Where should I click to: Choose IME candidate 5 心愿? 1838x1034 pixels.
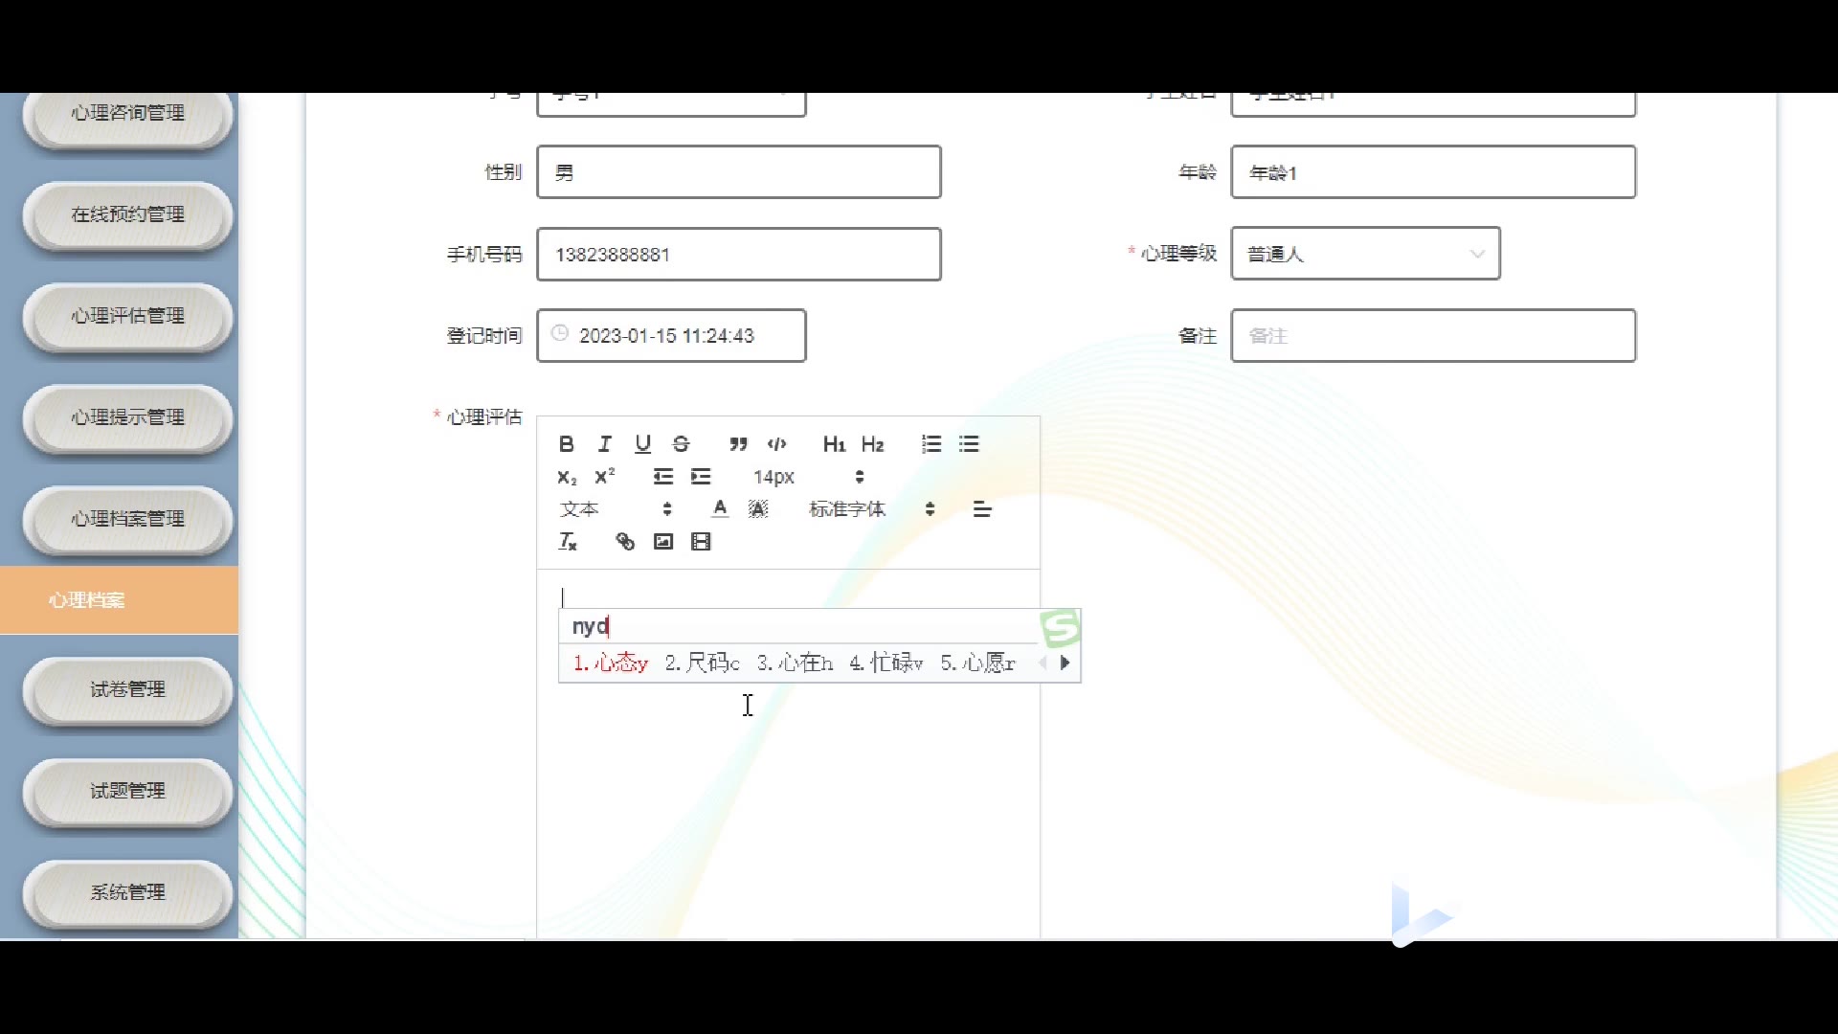click(977, 663)
